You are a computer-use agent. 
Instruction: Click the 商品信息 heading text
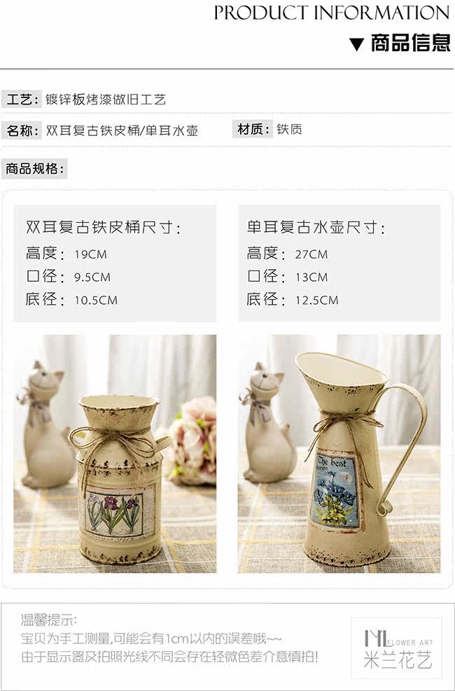[411, 43]
